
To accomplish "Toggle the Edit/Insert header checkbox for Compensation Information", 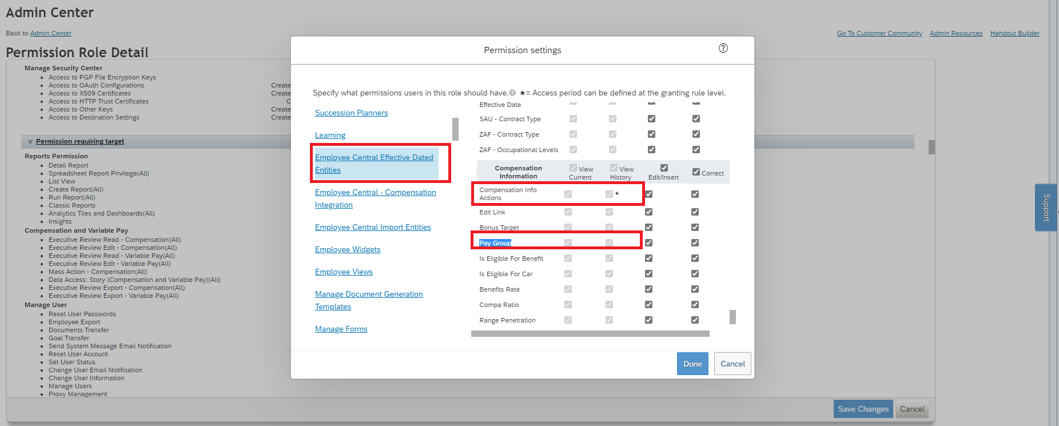I will [664, 168].
